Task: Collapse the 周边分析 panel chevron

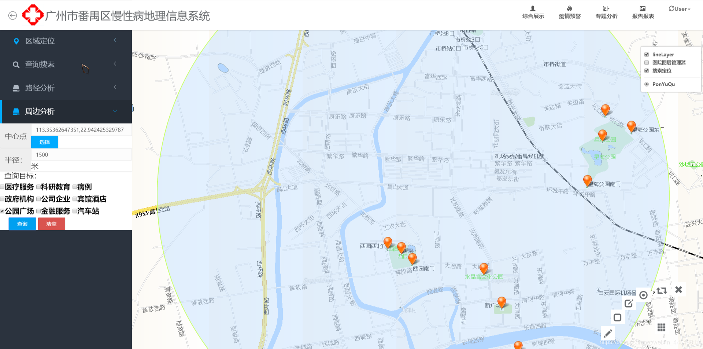Action: tap(115, 111)
